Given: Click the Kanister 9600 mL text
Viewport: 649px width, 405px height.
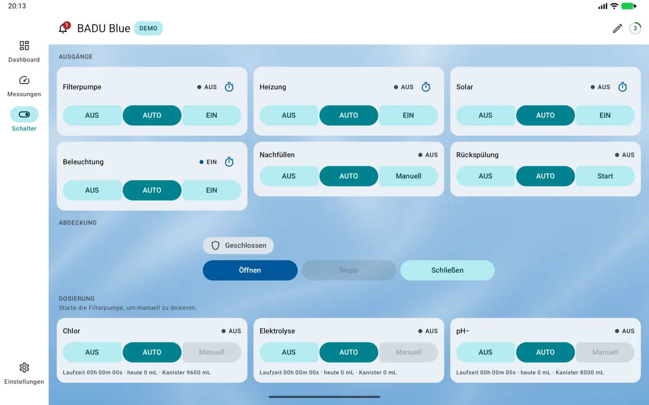Looking at the screenshot, I should coord(186,373).
